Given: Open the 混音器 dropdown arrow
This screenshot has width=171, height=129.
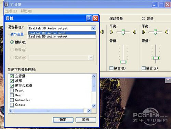Looking at the screenshot, I should coord(93,28).
